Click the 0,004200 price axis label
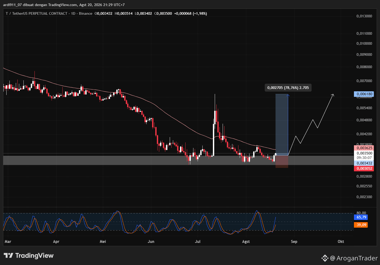The width and height of the screenshot is (380, 265). point(364,134)
